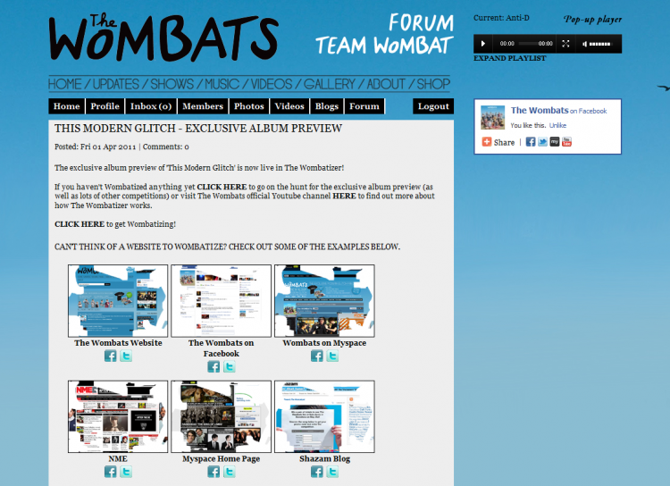The width and height of the screenshot is (670, 486).
Task: Share Myspace Home Page example on Facebook
Action: (214, 472)
